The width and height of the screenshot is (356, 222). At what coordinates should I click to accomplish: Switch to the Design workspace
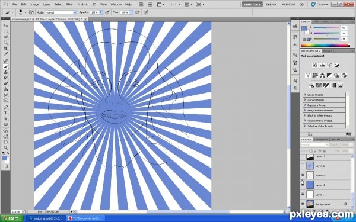[x=271, y=4]
